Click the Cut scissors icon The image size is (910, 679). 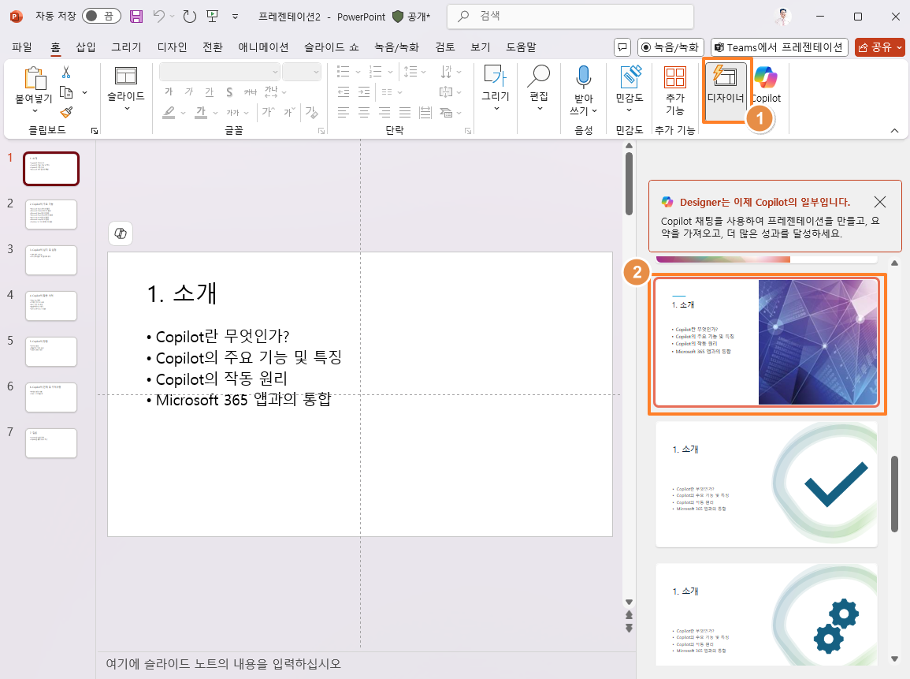pyautogui.click(x=66, y=72)
